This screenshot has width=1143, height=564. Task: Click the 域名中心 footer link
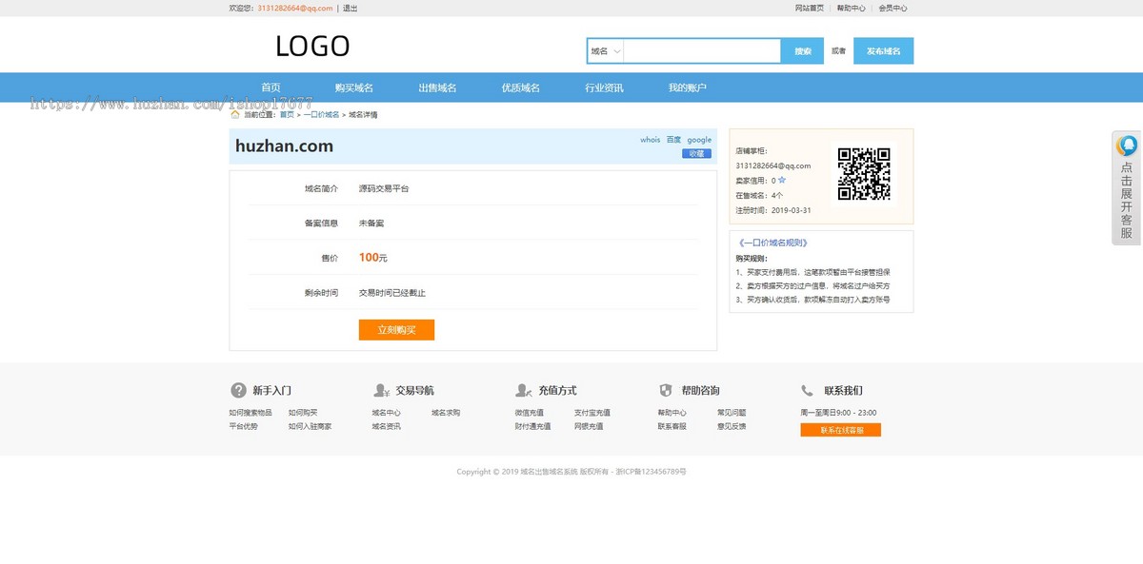tap(387, 413)
